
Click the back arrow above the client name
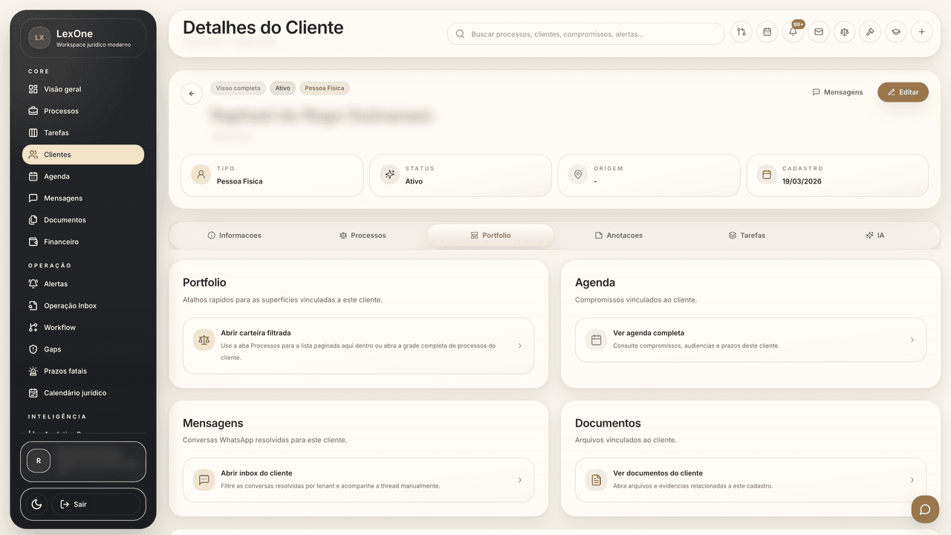[x=191, y=94]
